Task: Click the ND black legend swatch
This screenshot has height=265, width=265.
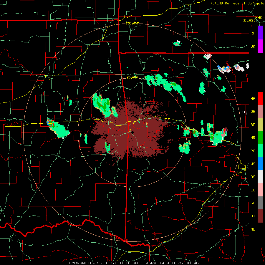Action: [x=260, y=229]
